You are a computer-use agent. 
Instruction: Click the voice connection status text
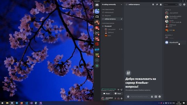point(110,89)
